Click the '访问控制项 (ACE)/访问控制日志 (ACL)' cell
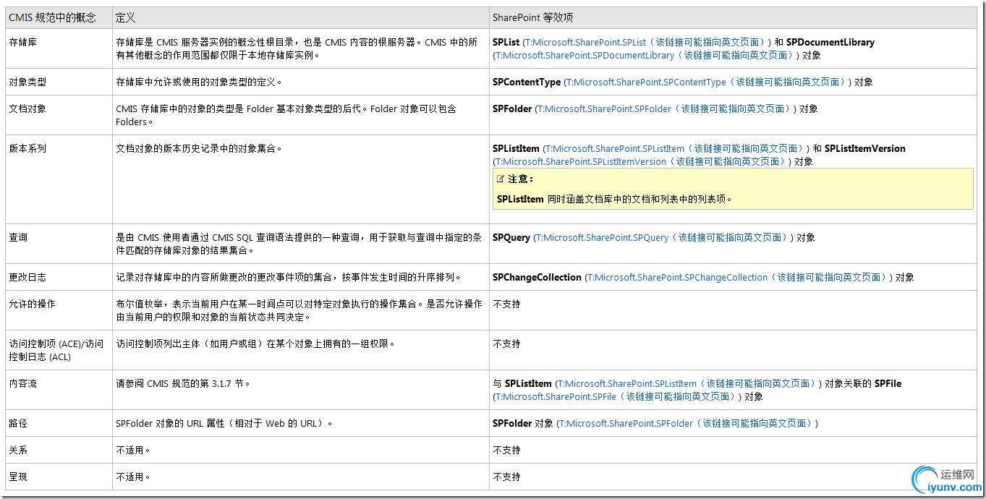986x499 pixels. point(59,351)
